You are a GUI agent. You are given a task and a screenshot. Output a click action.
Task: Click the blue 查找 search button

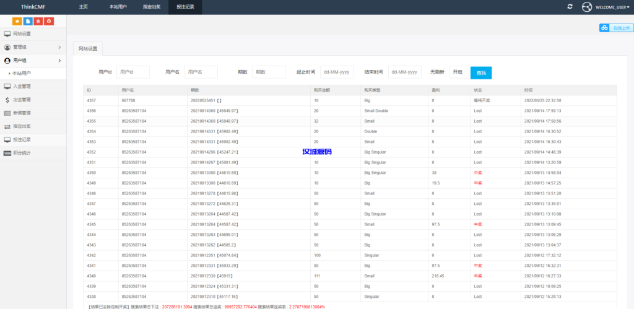pos(481,73)
